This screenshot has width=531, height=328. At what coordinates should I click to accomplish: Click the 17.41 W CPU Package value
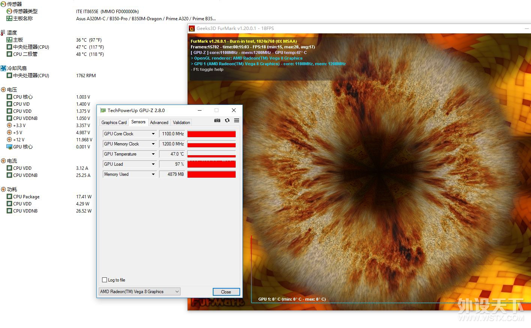coord(84,197)
